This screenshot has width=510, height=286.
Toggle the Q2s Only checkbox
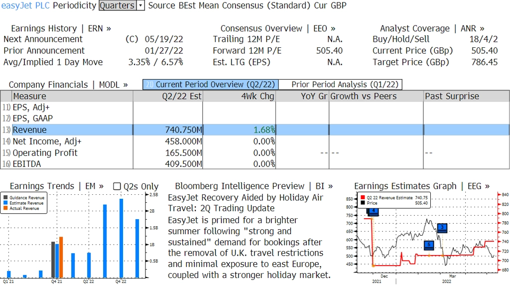click(x=117, y=186)
